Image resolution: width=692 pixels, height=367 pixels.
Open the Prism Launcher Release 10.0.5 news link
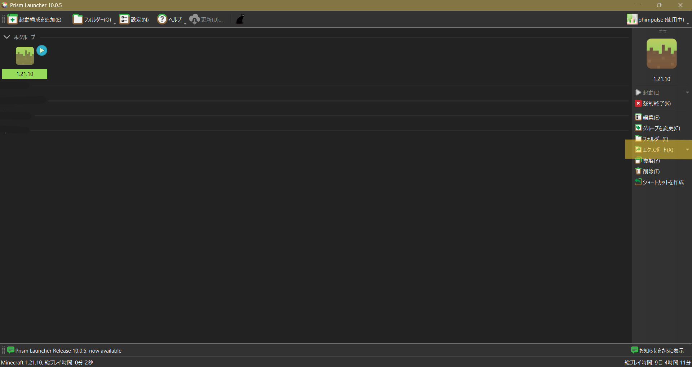tap(68, 350)
